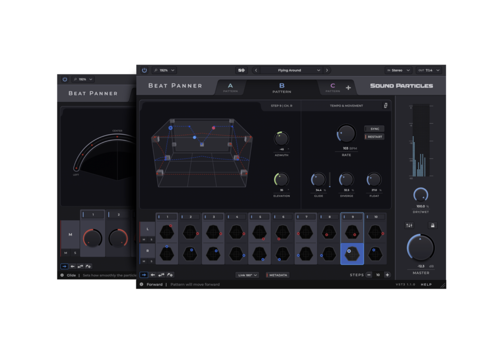This screenshot has width=503, height=354.
Task: Select ping-pong direction in the front window
Action: tap(161, 275)
